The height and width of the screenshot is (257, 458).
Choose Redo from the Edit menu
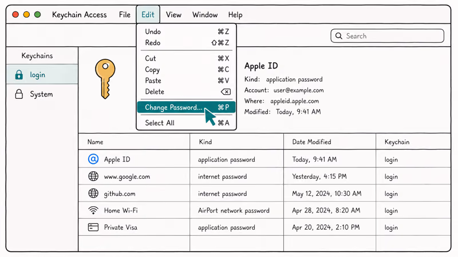187,42
